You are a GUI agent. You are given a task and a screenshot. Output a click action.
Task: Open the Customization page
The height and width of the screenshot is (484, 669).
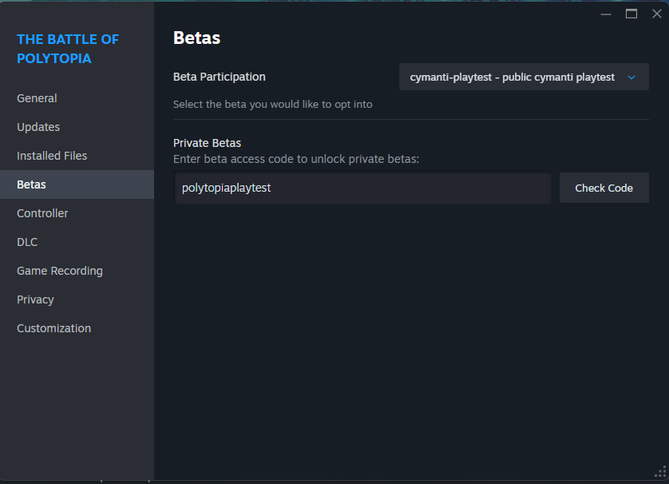53,328
